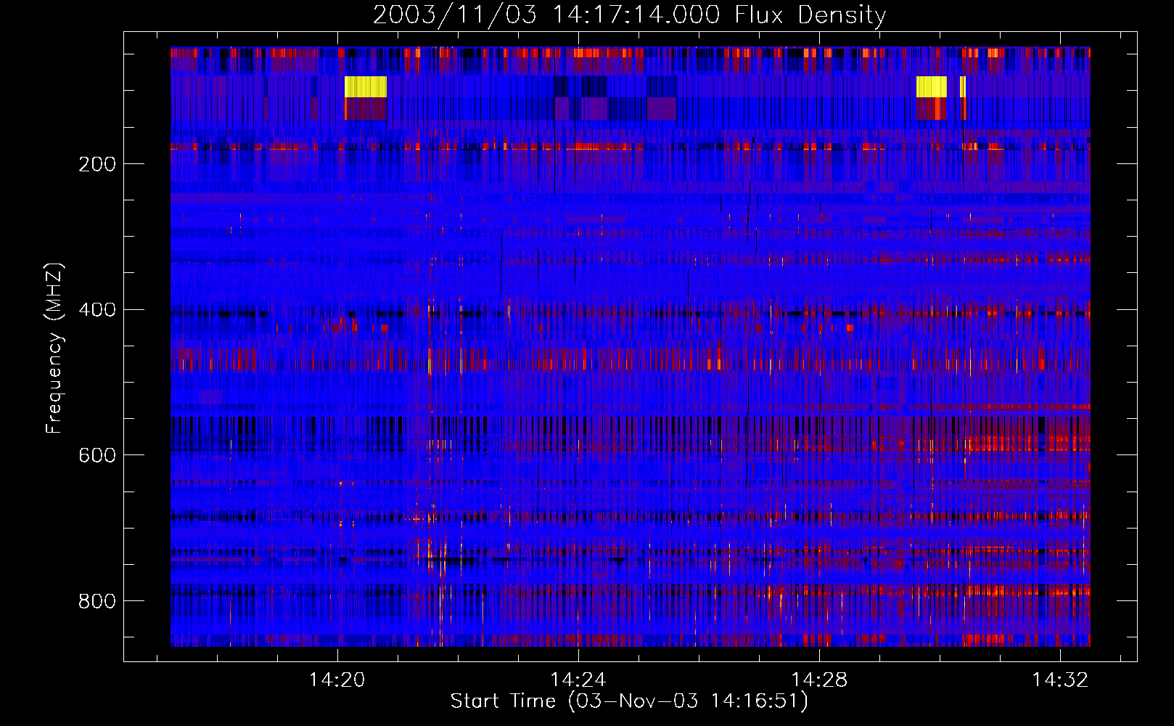Click the 14:28 time tick label
The image size is (1174, 726).
818,680
